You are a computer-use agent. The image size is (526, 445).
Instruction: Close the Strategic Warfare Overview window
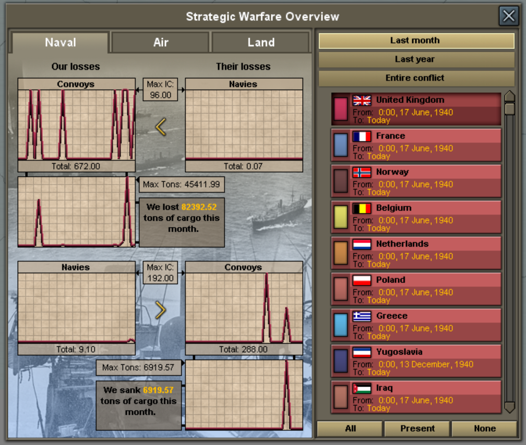(509, 16)
